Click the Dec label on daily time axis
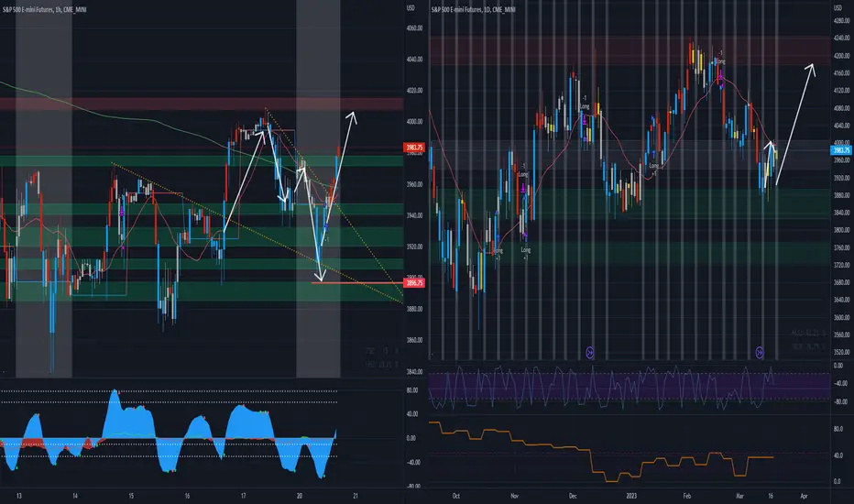The height and width of the screenshot is (504, 854). pos(573,496)
